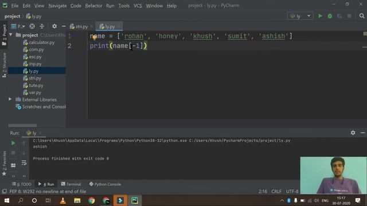Minimize the Run panel with minus icon

coord(363,133)
